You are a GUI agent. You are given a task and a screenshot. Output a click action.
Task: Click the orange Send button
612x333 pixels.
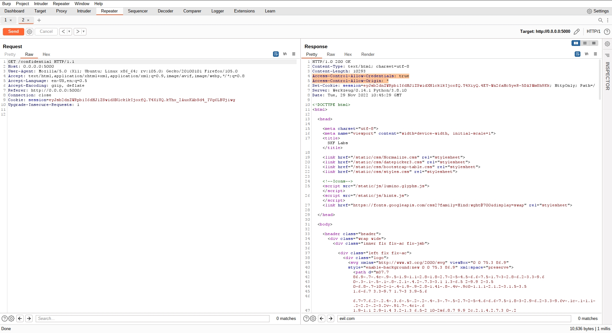(13, 32)
